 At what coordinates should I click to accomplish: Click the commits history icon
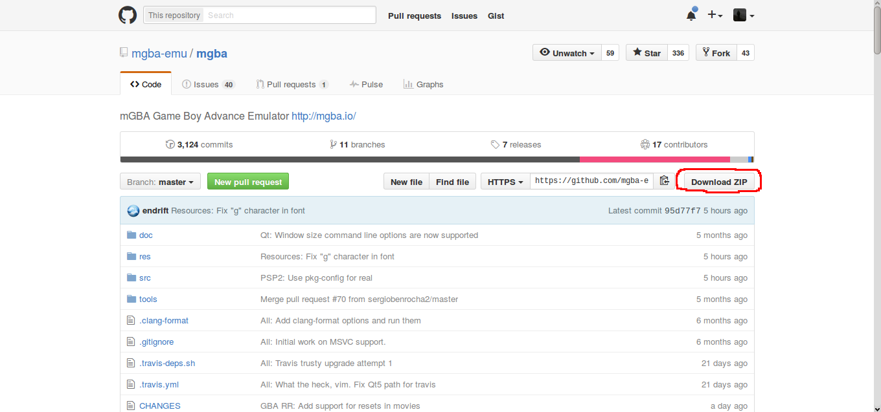tap(170, 144)
